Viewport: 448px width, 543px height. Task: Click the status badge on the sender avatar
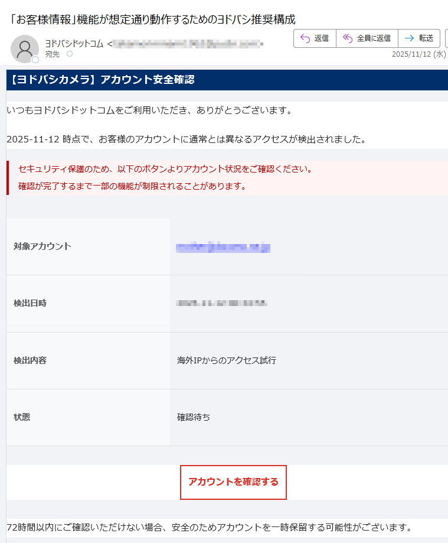[x=35, y=60]
